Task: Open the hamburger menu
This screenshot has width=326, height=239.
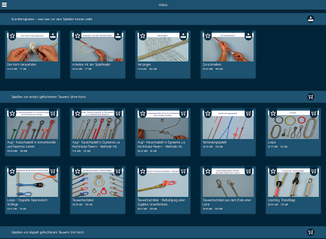Action: point(4,4)
